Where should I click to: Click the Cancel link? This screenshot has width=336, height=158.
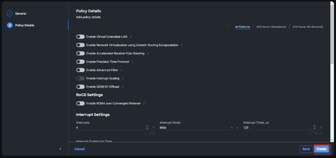point(79,149)
